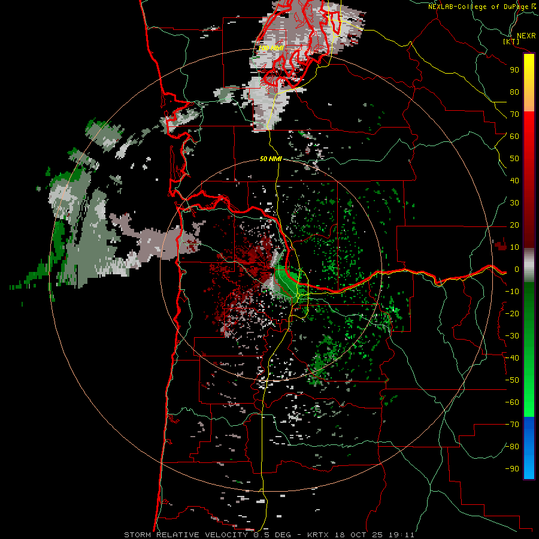The image size is (539, 539).
Task: Select the 60 value on velocity scale
Action: pyautogui.click(x=514, y=137)
